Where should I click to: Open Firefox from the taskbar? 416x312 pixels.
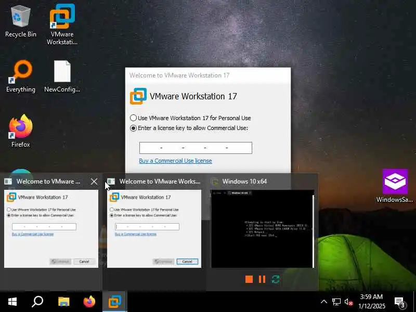tap(89, 302)
